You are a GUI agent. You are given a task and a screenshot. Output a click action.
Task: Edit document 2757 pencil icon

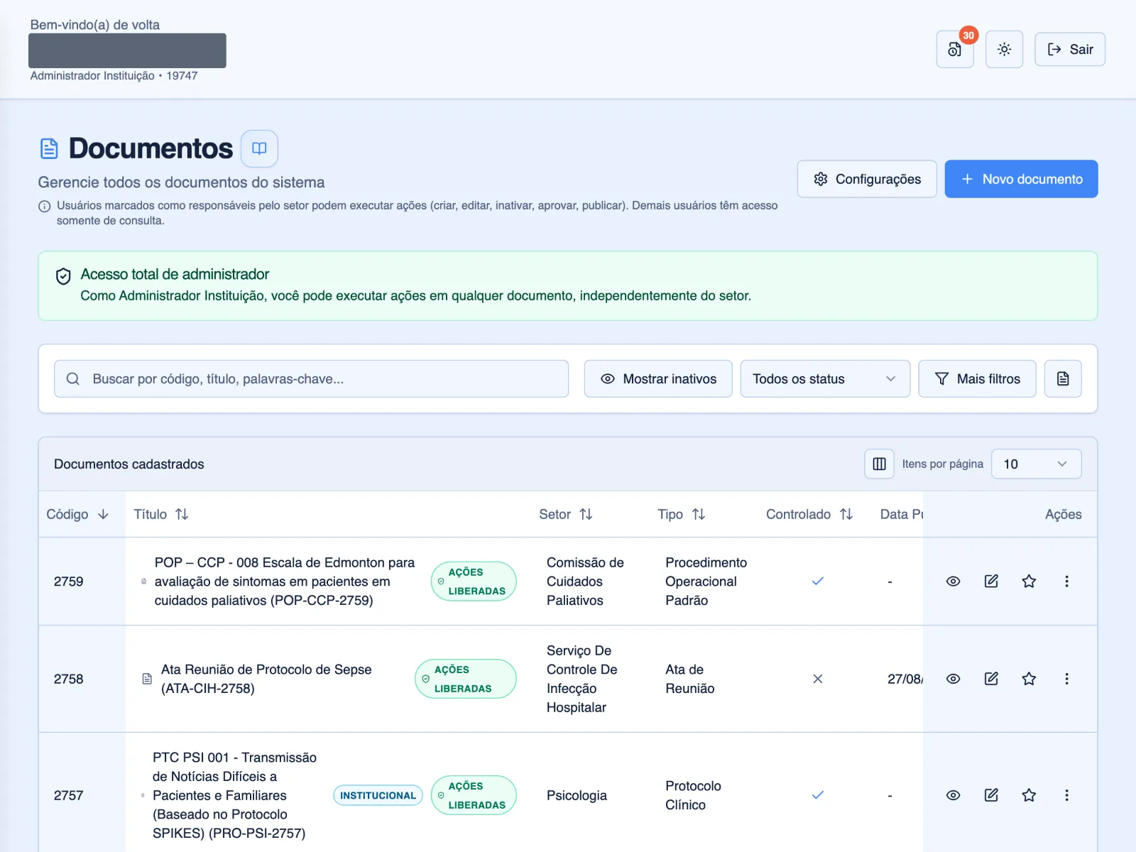[991, 795]
